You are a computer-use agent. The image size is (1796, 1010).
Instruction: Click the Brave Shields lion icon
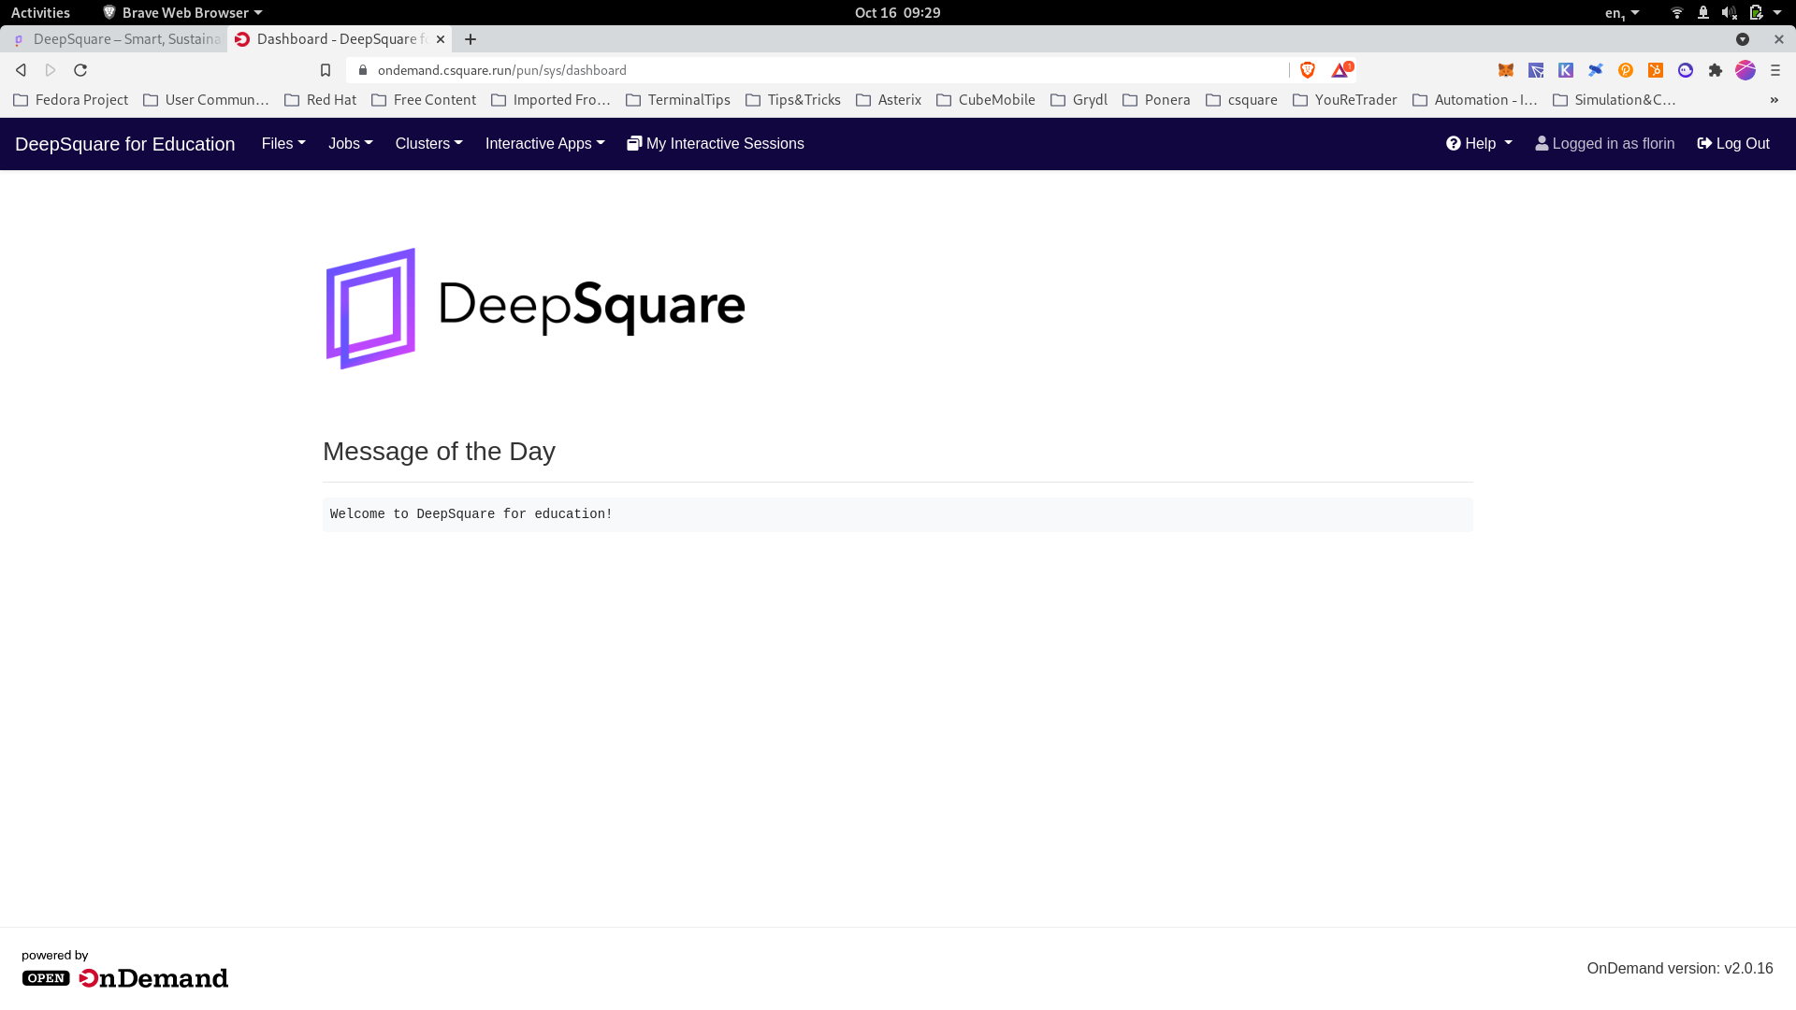[x=1308, y=70]
